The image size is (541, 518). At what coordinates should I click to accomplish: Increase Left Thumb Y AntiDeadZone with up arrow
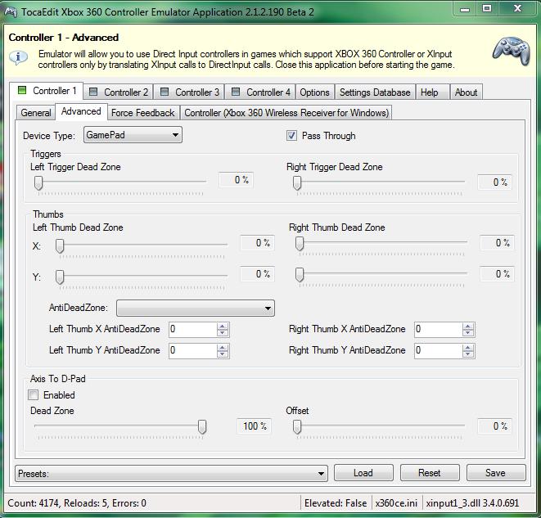tap(223, 347)
